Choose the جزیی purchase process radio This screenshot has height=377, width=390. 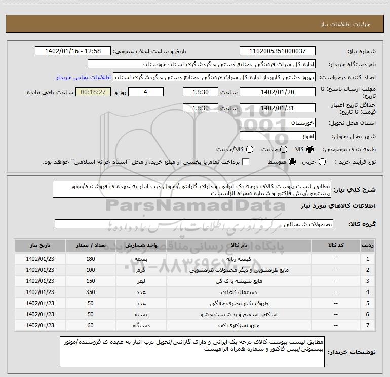click(322, 162)
